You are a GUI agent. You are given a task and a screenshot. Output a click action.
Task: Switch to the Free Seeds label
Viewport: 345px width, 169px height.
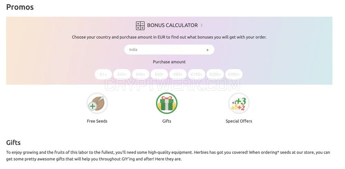point(97,121)
